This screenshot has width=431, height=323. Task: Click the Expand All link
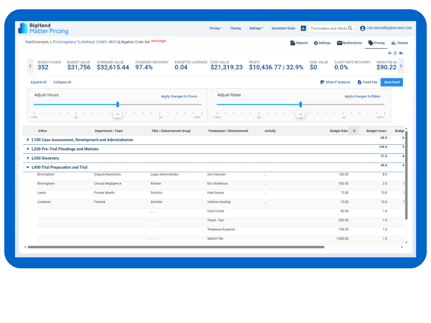[x=38, y=82]
